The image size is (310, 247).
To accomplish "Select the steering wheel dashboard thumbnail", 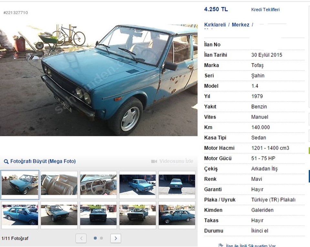I will pyautogui.click(x=98, y=185).
